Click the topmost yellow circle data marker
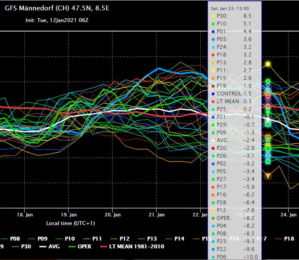 point(268,64)
